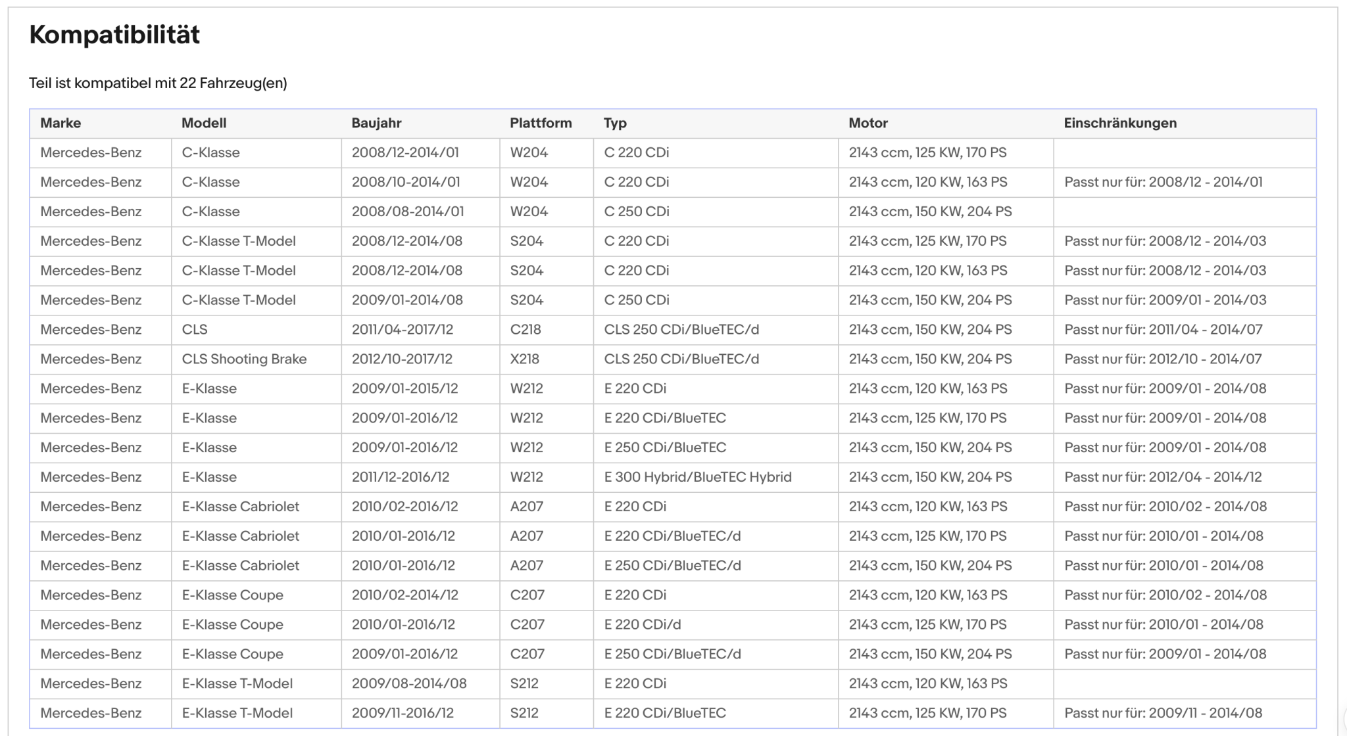Image resolution: width=1347 pixels, height=736 pixels.
Task: Click the 2009/08-2014/08 Baujahr cell
Action: click(409, 683)
